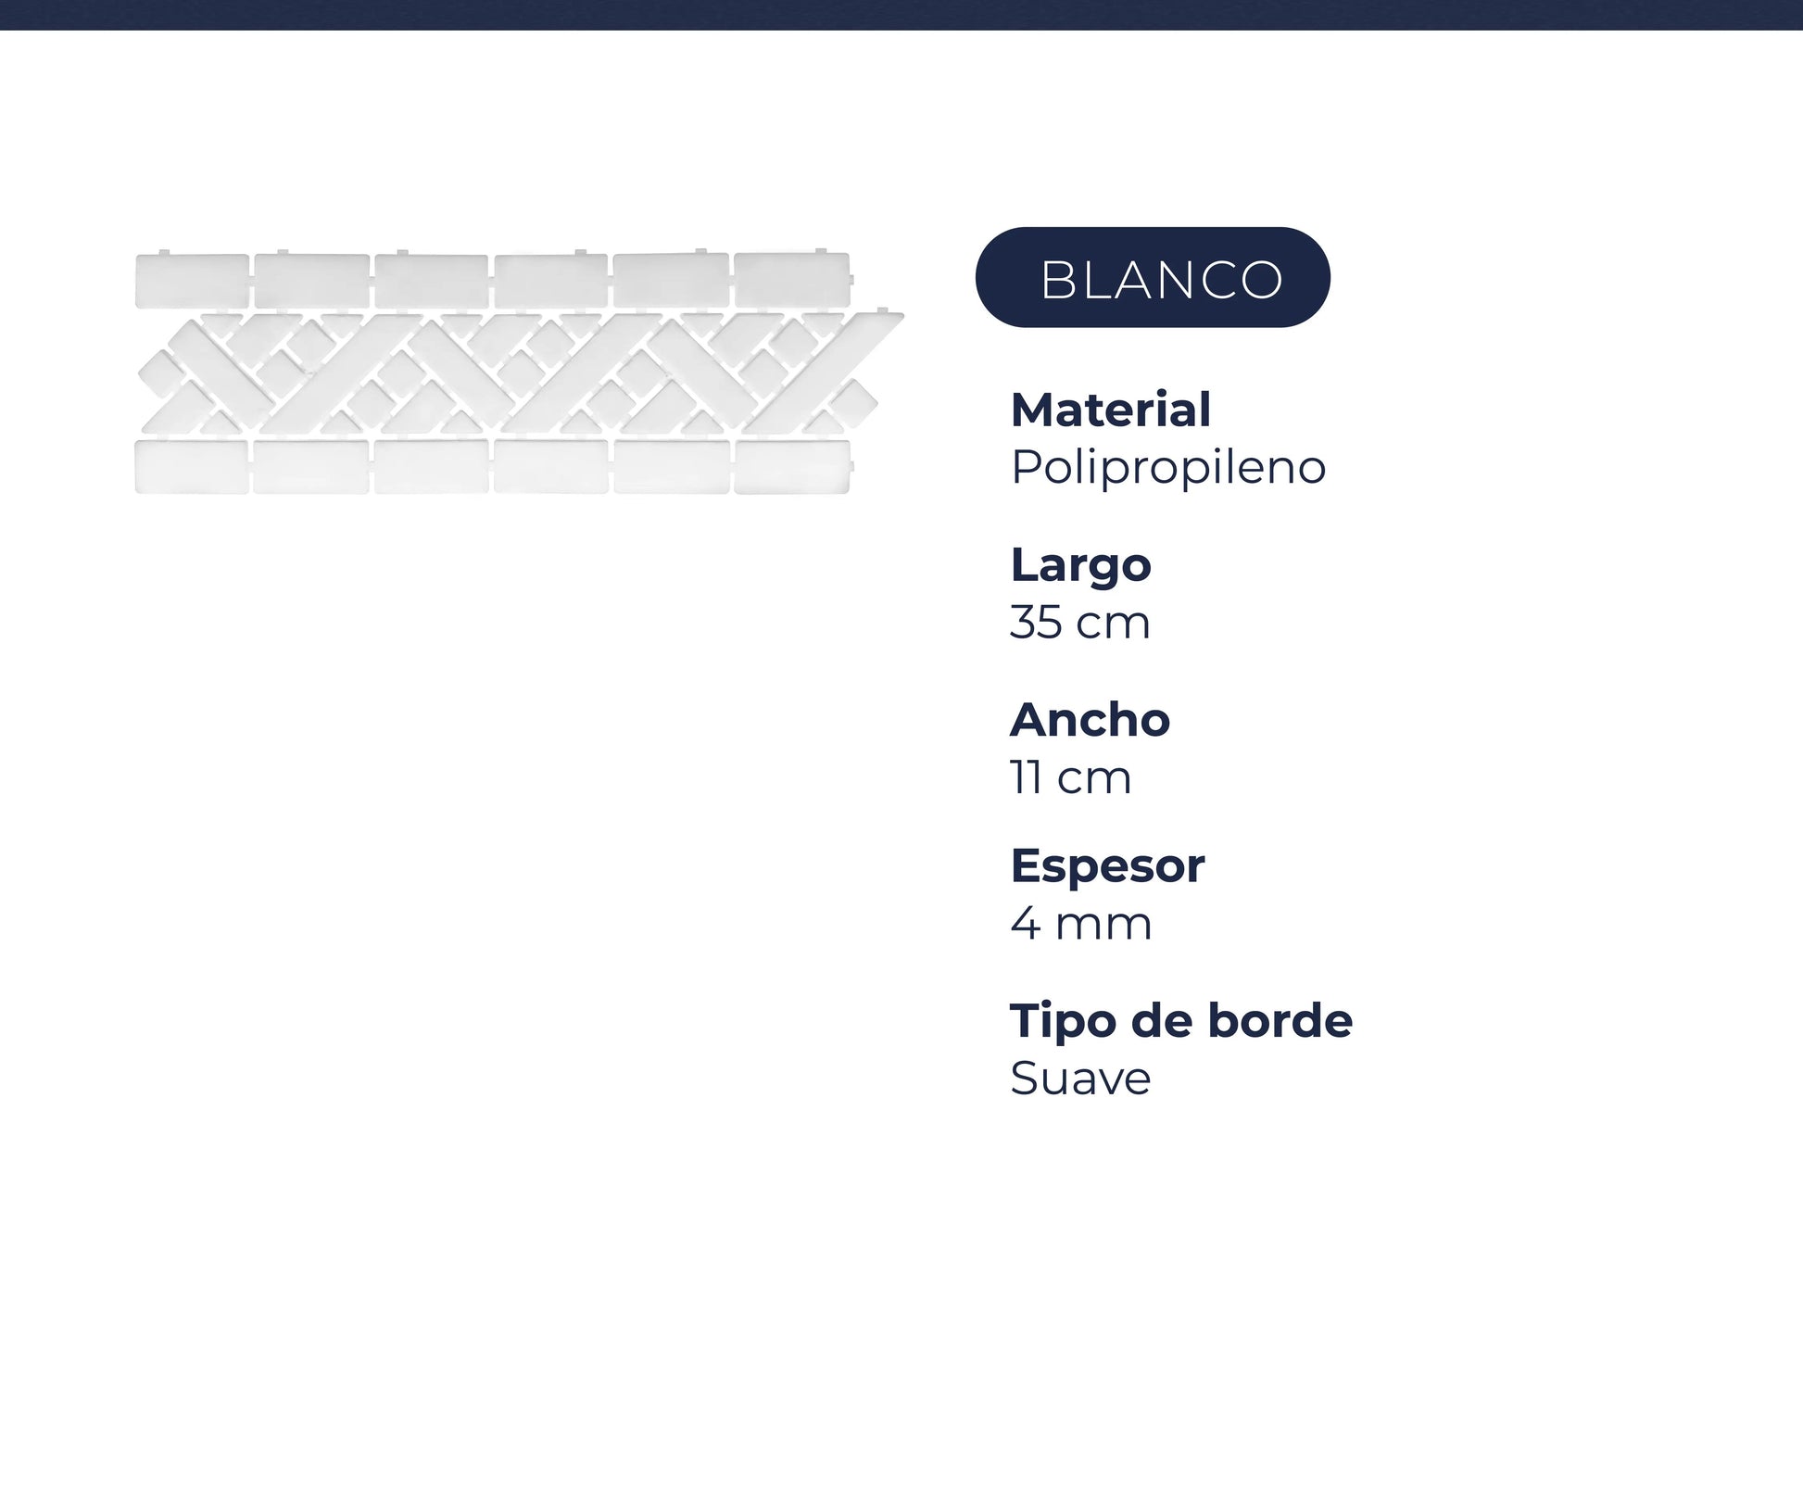
Task: Click the 4 mm thickness value
Action: (1080, 923)
